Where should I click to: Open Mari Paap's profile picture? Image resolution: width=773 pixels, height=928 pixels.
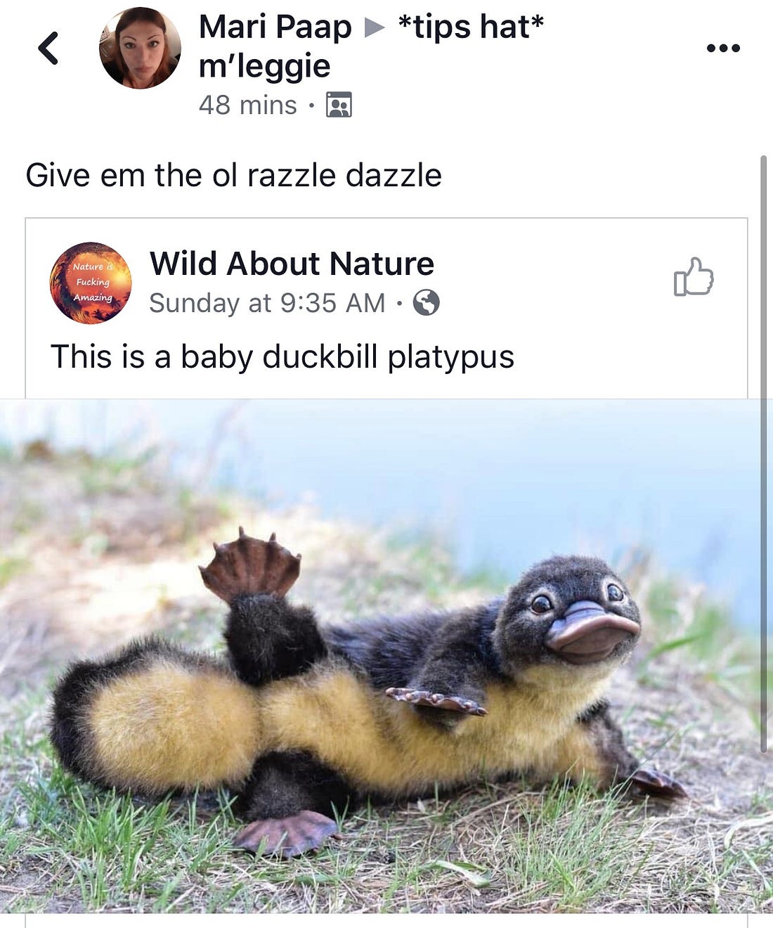140,48
